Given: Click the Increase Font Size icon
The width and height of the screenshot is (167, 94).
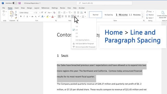Looking at the screenshot, I should click(42, 13).
